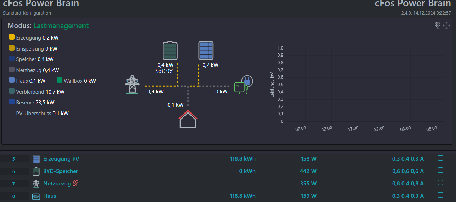Open the Netzbezug device link
Screen dimensions: 456x202
point(57,184)
